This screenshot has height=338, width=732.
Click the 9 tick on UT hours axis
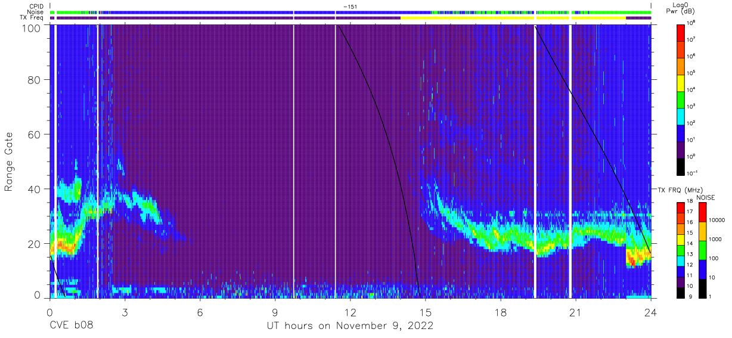click(275, 312)
